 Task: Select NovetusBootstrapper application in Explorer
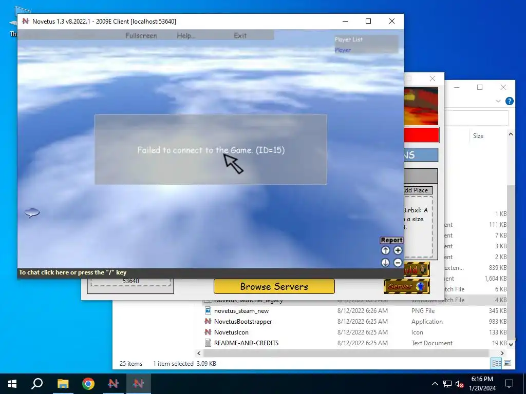pyautogui.click(x=243, y=322)
